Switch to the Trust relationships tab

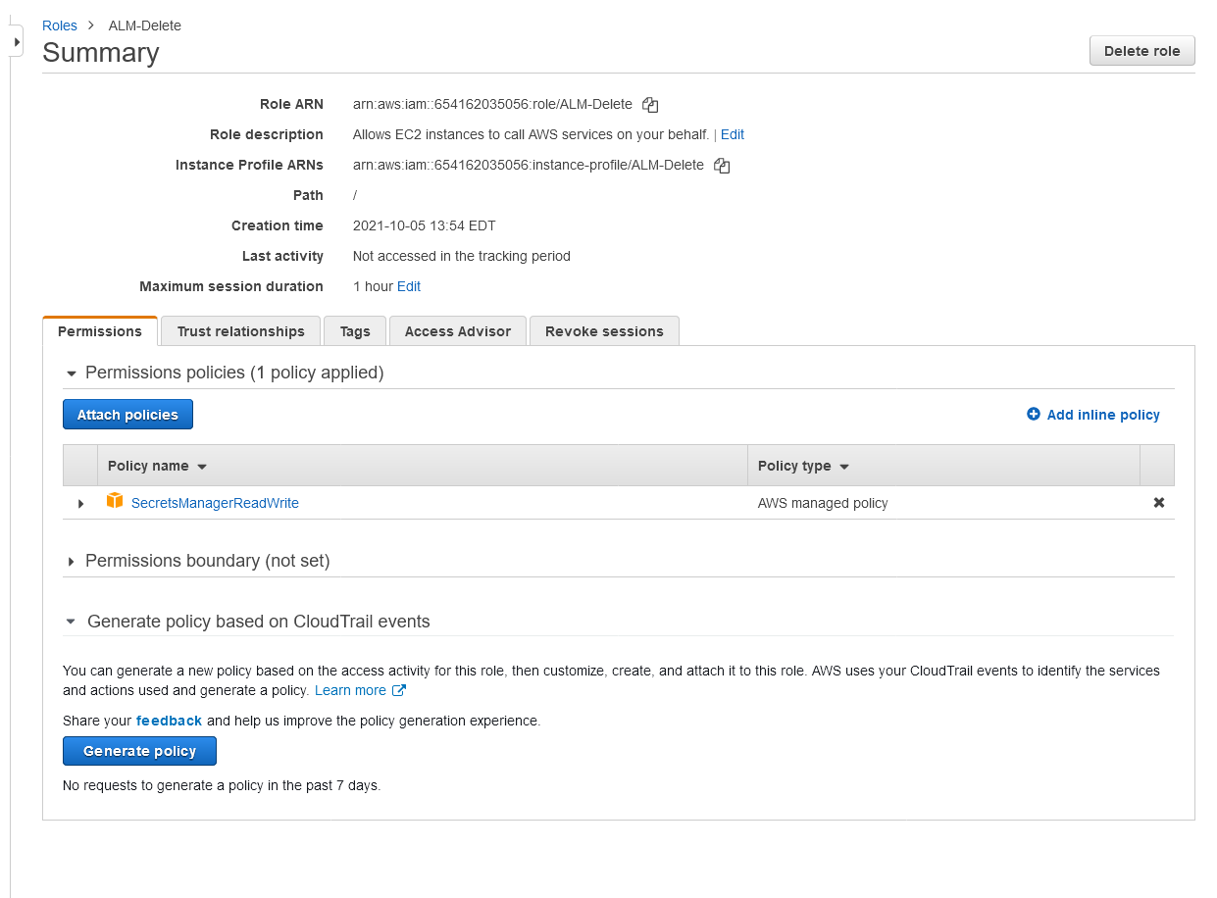[x=239, y=330]
